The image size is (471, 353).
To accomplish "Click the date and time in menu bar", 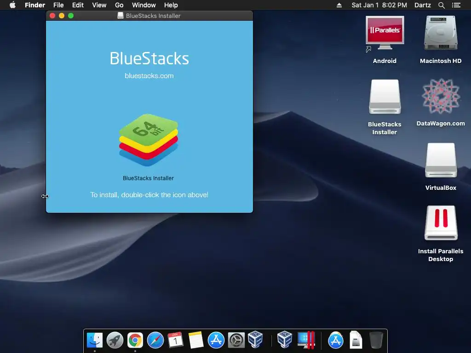I will 379,5.
